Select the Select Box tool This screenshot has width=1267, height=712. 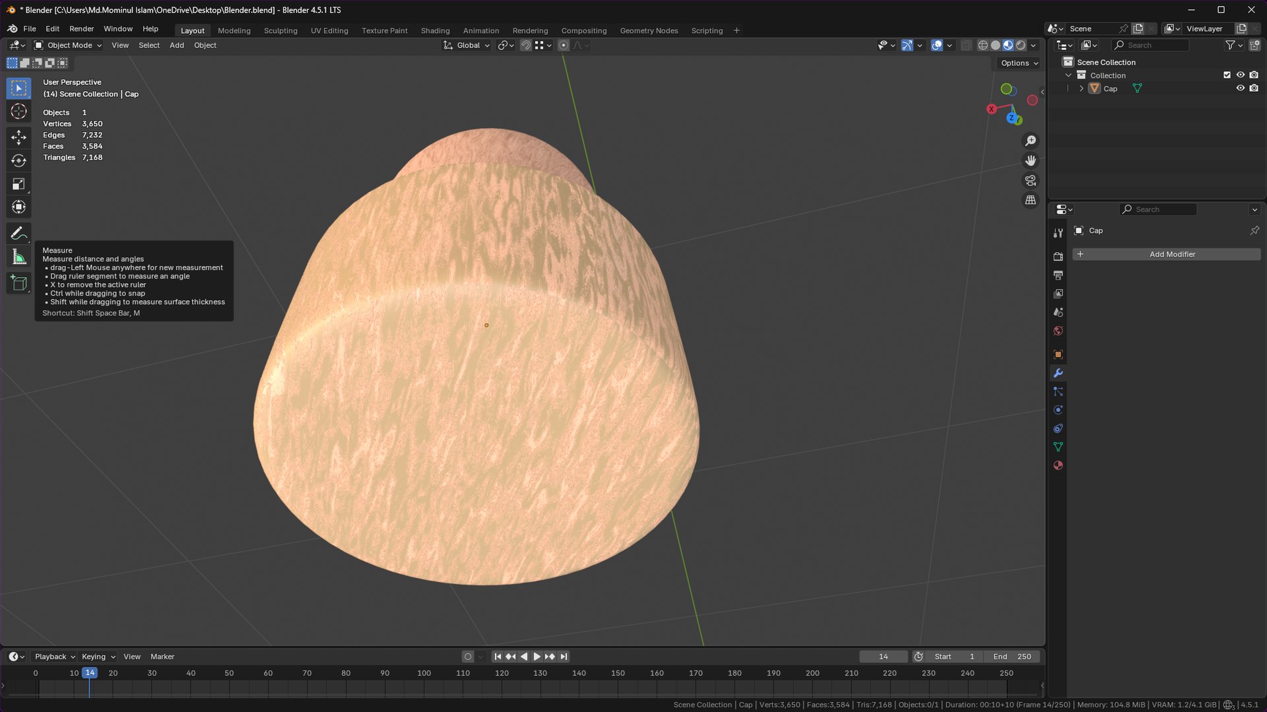tap(18, 88)
